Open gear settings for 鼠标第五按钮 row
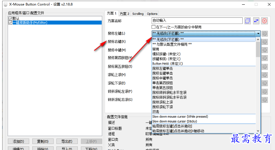 (265, 67)
